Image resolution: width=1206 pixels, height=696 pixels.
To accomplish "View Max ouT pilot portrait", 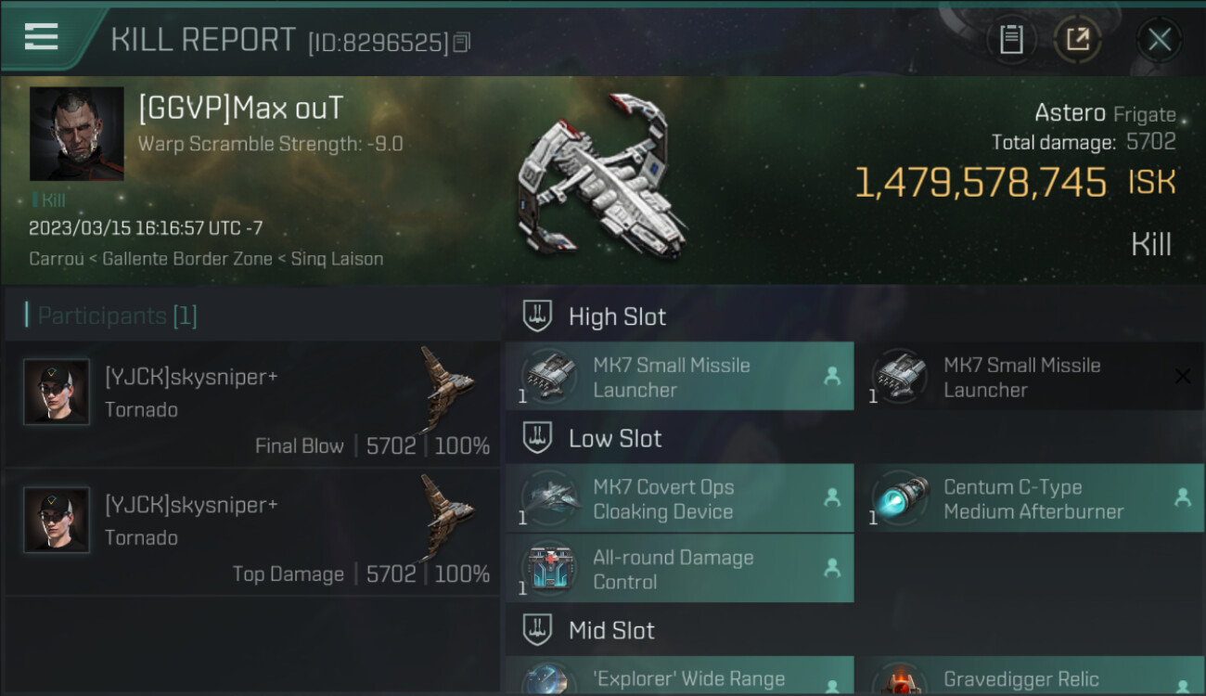I will (76, 134).
